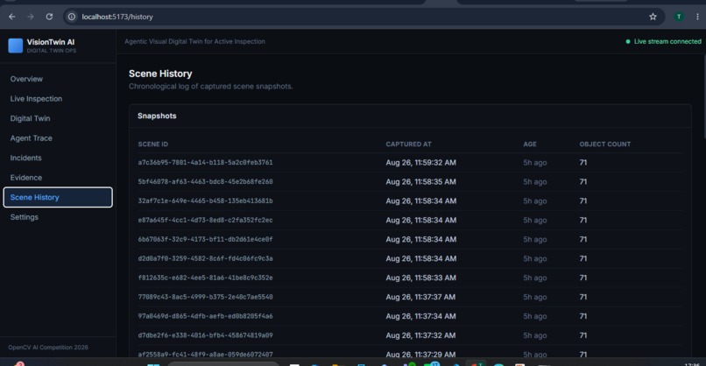This screenshot has width=706, height=366.
Task: Select scene ID starting with 77889c43
Action: click(205, 297)
